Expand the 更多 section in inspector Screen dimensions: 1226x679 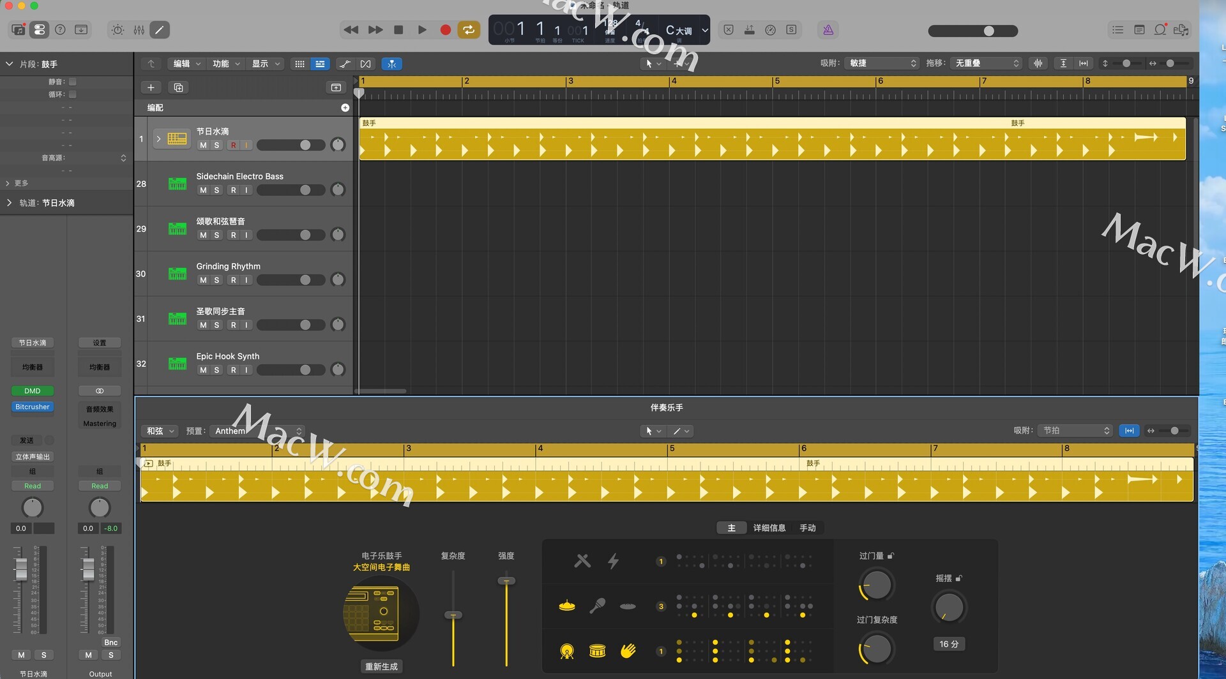click(x=8, y=183)
